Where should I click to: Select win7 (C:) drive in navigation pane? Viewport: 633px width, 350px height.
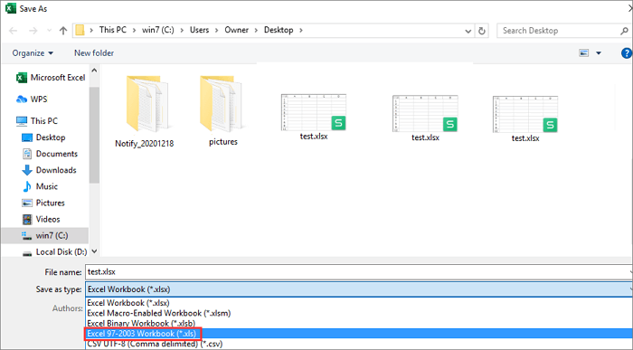44,236
